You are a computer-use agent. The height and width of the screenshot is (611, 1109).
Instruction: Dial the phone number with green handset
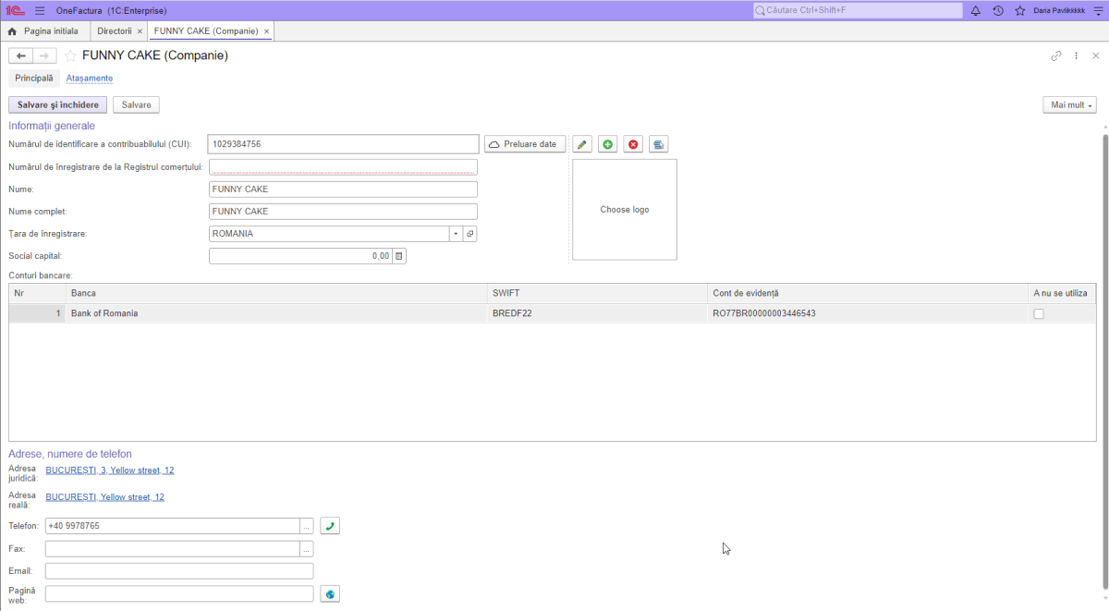tap(330, 526)
